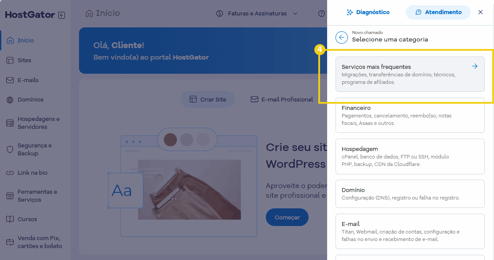Image resolution: width=494 pixels, height=260 pixels.
Task: Select Serviços mais frequentes category
Action: pos(410,74)
